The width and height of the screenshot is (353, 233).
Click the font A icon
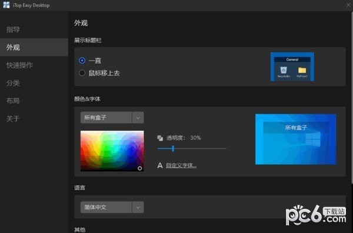pyautogui.click(x=160, y=166)
